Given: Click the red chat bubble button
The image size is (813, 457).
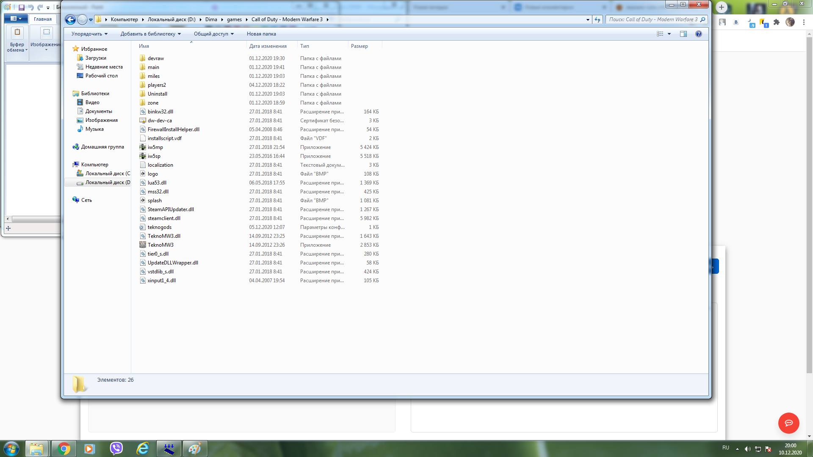Looking at the screenshot, I should pyautogui.click(x=788, y=423).
